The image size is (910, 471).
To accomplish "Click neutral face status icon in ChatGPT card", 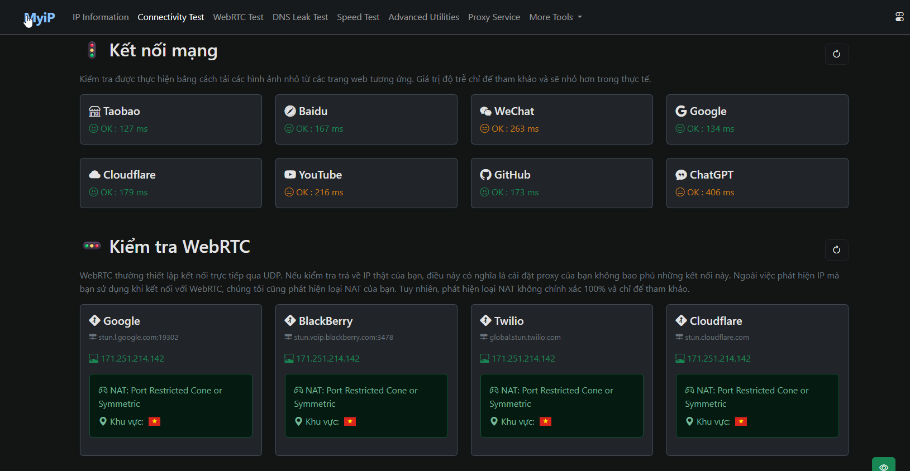I will [680, 192].
